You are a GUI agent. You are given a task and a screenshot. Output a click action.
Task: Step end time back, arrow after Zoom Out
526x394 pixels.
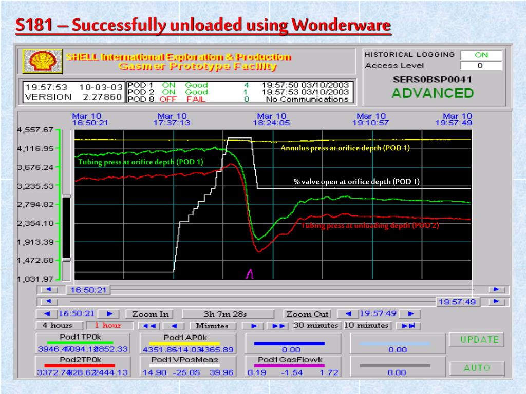point(348,314)
